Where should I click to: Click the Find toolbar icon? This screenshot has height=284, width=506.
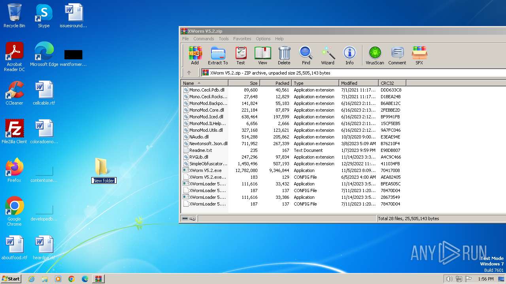[x=306, y=55]
